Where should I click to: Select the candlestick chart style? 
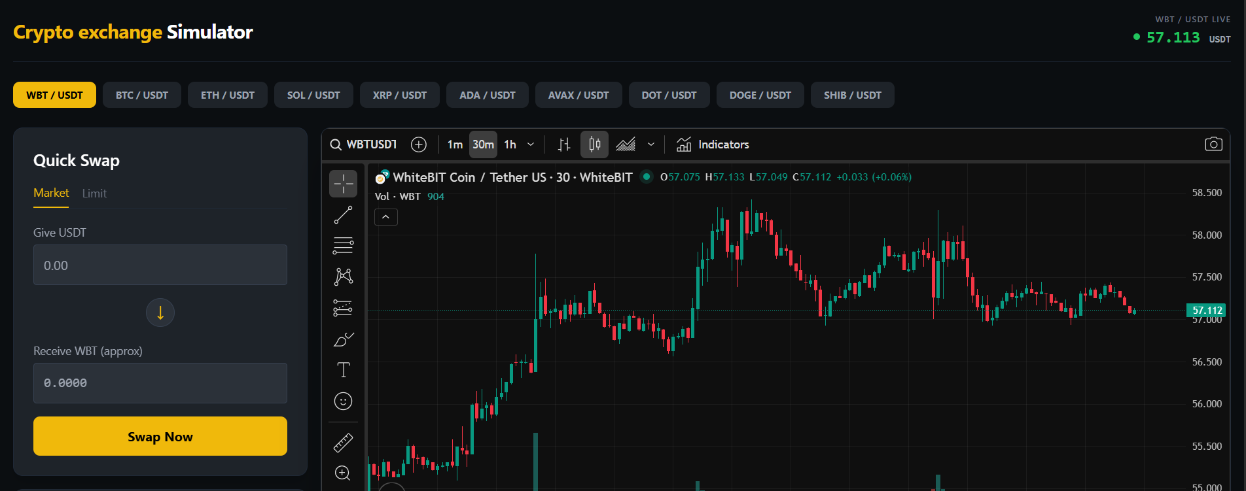pos(594,144)
